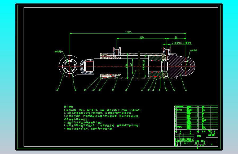The image size is (238, 154).
Task: Select part balloon number 10
Action: click(100, 90)
